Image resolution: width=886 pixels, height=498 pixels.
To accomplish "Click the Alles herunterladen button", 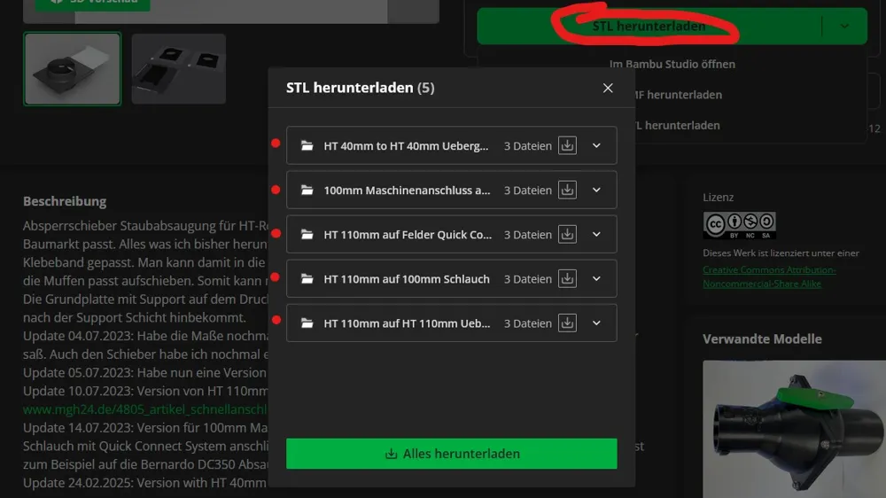I will click(x=452, y=454).
